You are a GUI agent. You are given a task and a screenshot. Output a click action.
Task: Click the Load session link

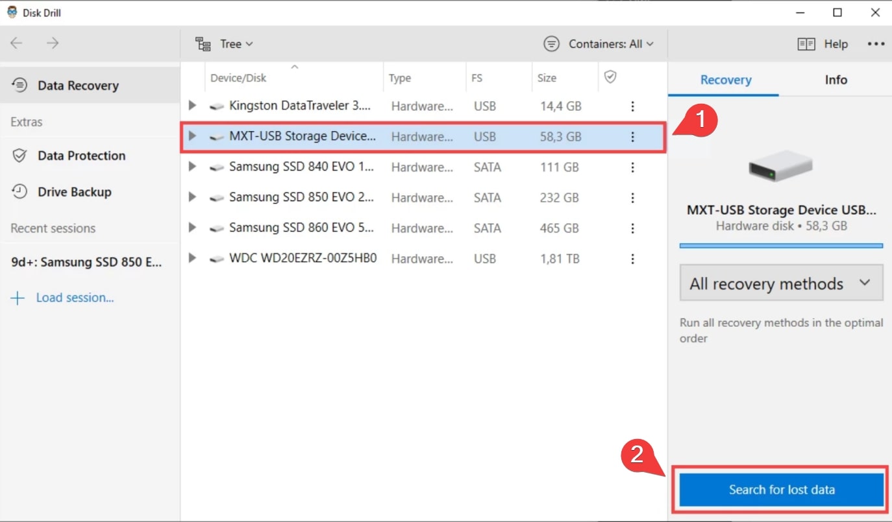(x=75, y=298)
